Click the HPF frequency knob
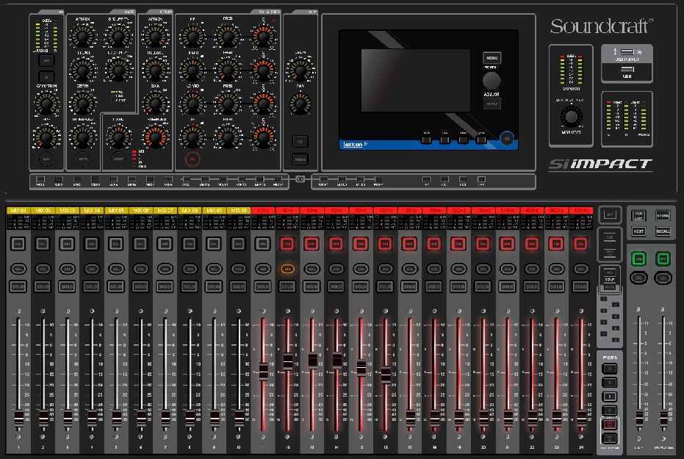Viewport: 684px width, 459px height. (x=46, y=137)
